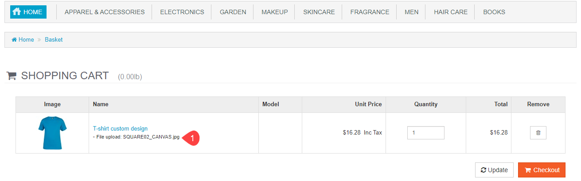This screenshot has width=581, height=181.
Task: Click the house icon in HOME menu button
Action: [x=17, y=12]
